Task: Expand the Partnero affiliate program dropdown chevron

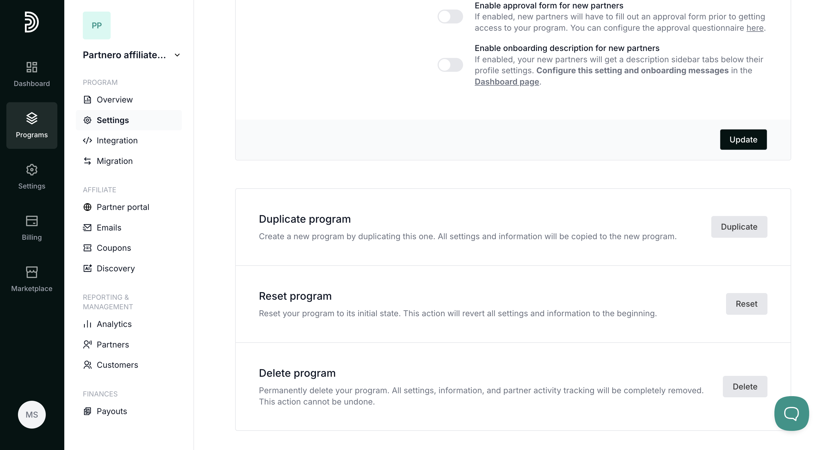Action: tap(178, 55)
